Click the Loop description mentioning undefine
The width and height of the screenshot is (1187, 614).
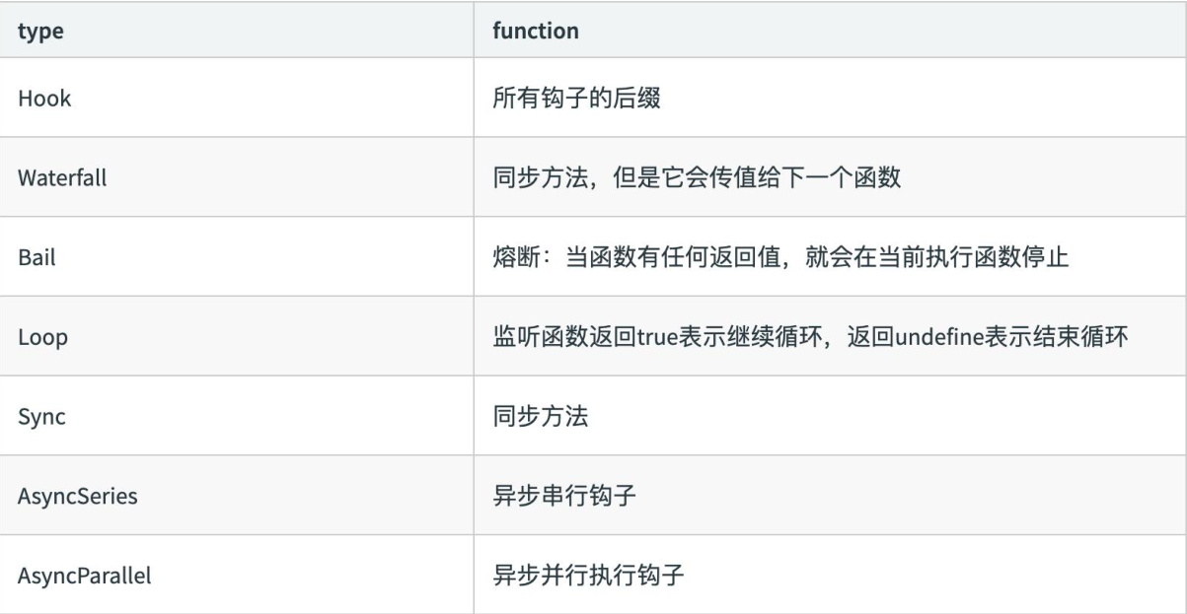click(x=830, y=336)
